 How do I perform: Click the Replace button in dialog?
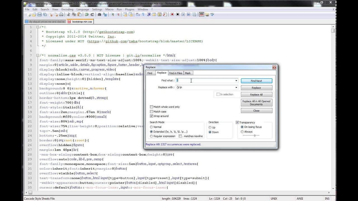256,88
